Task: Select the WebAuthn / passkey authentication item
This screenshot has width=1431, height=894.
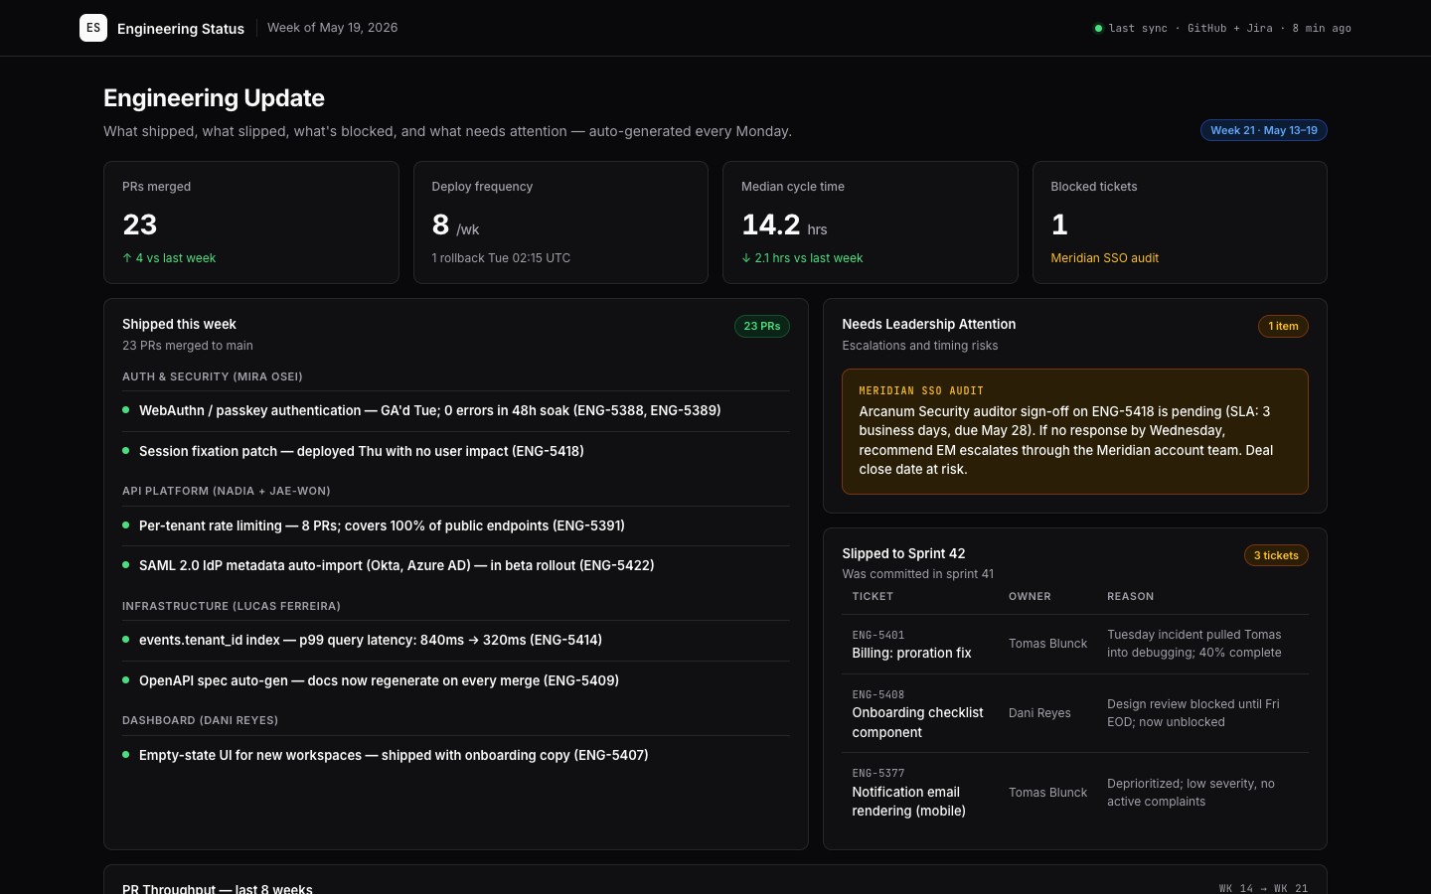Action: [456, 411]
